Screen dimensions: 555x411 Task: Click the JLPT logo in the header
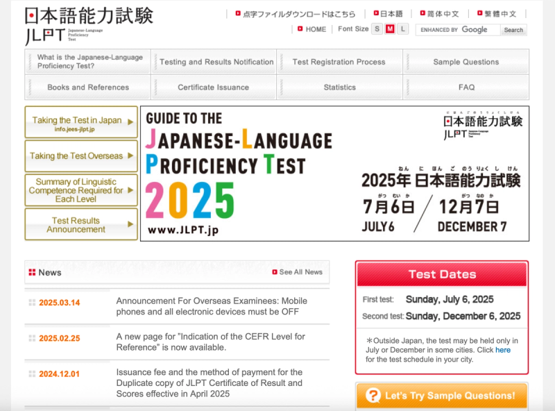click(89, 26)
